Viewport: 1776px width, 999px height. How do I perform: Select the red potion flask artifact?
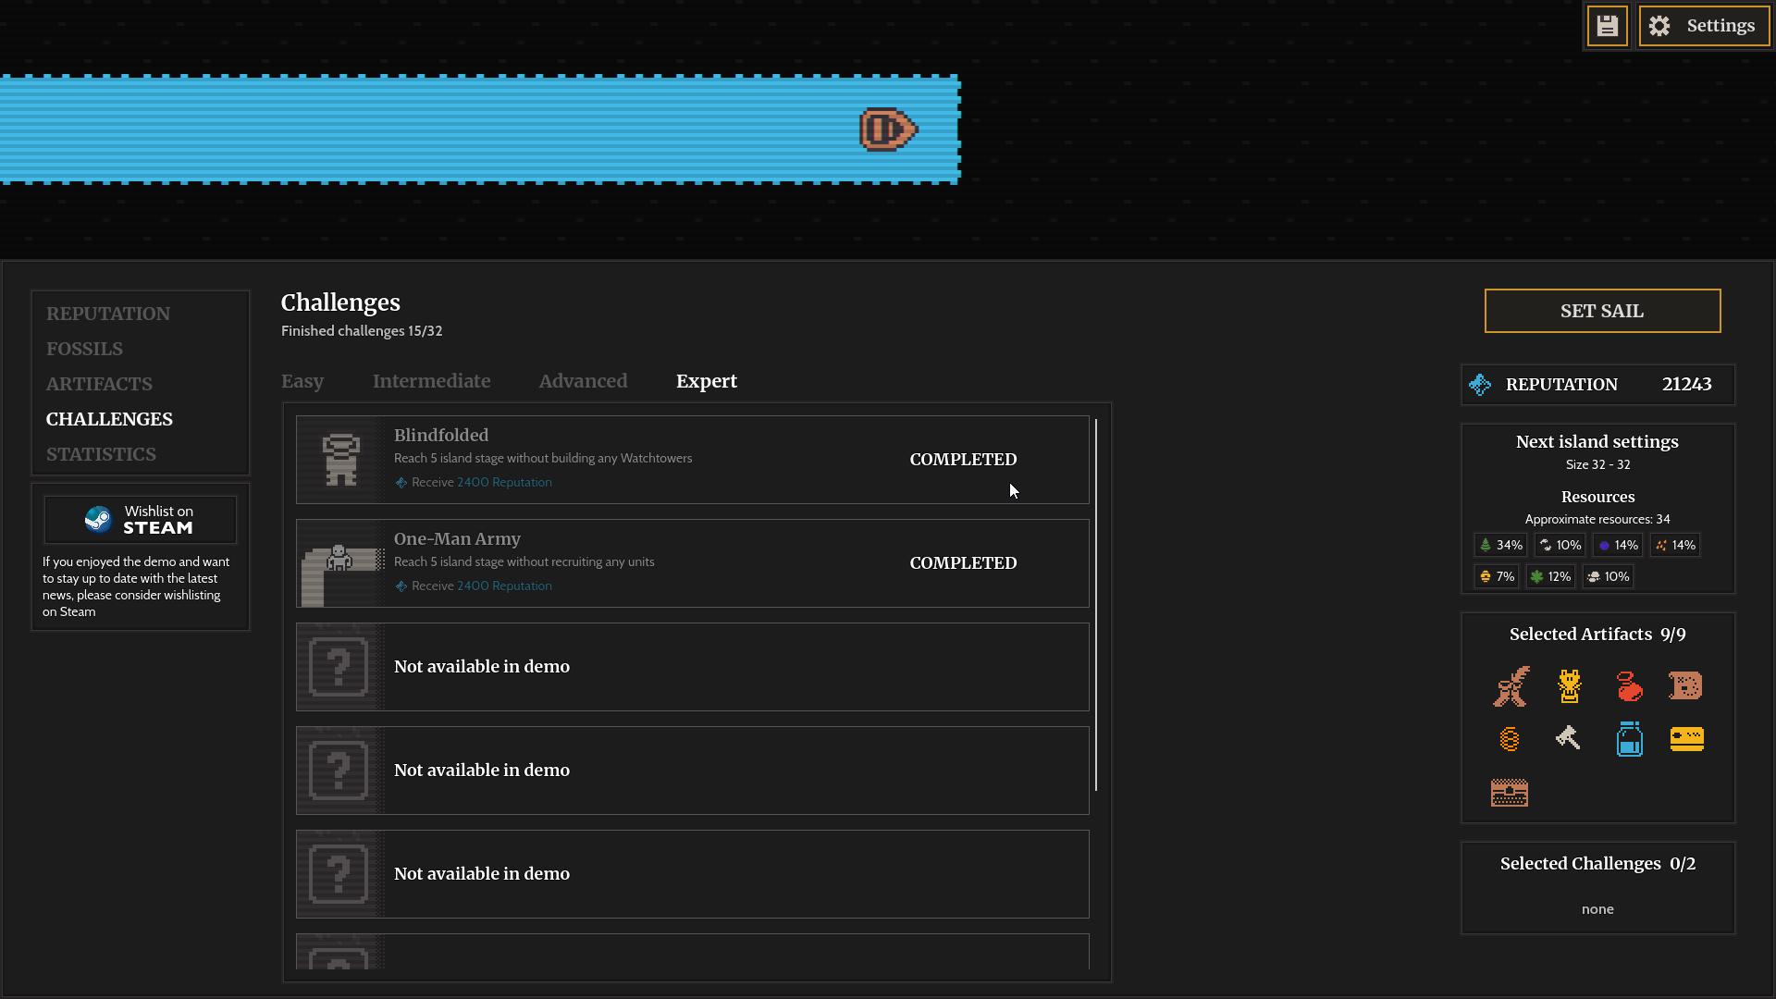[x=1629, y=686]
